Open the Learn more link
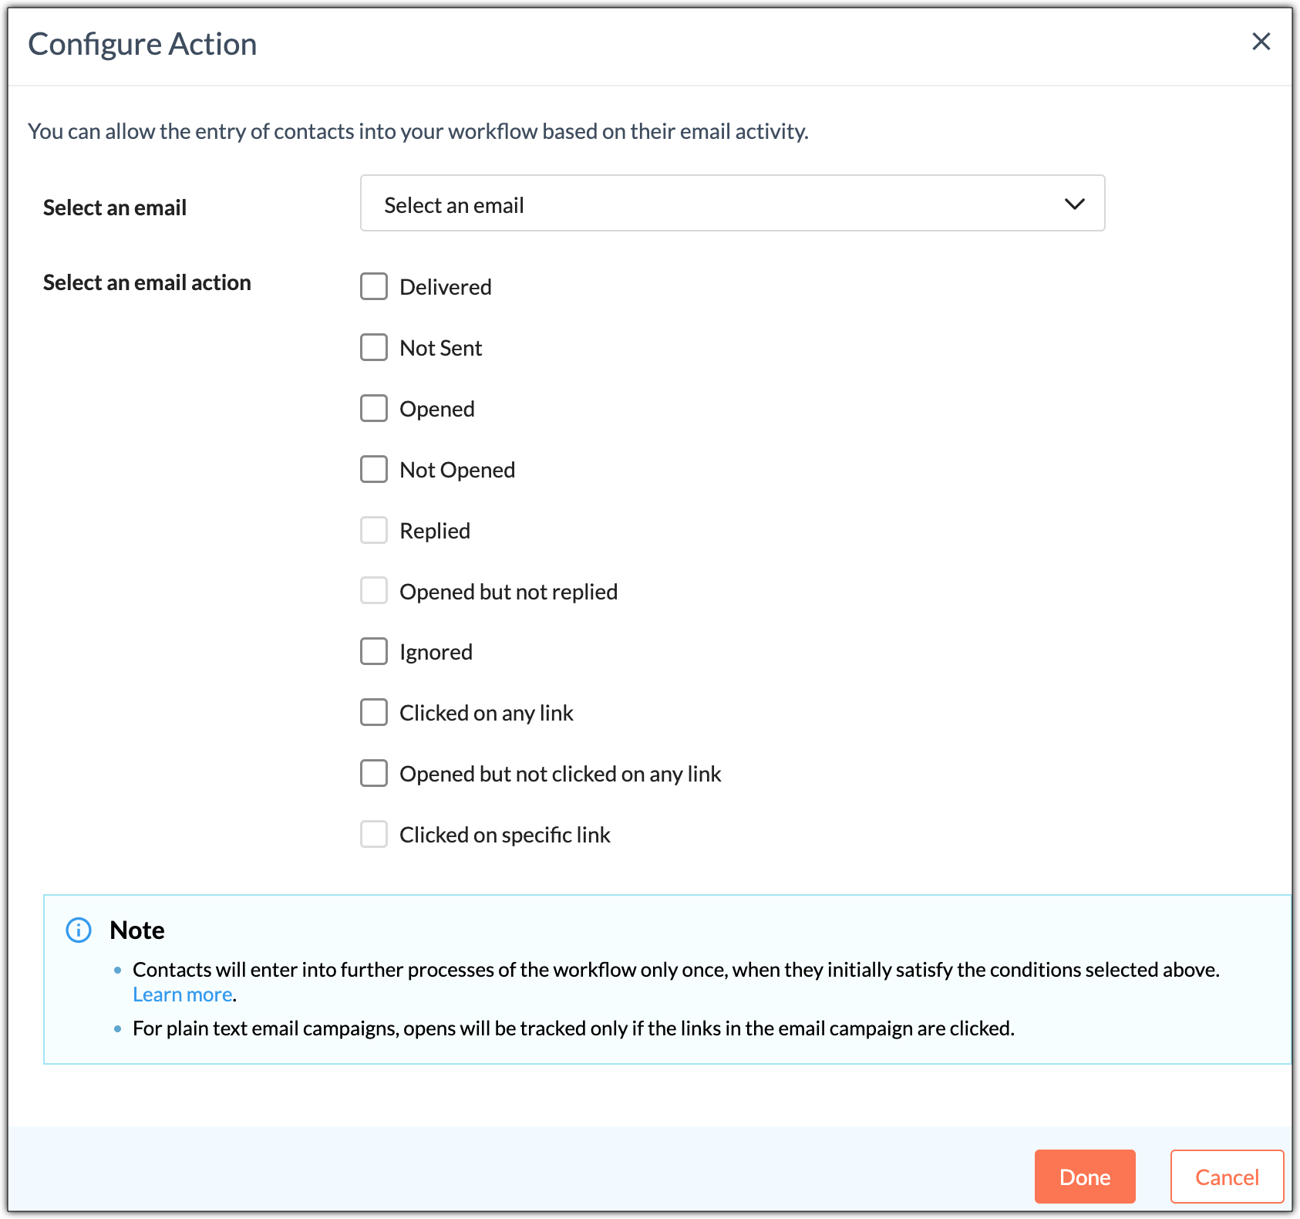1300x1219 pixels. (183, 994)
